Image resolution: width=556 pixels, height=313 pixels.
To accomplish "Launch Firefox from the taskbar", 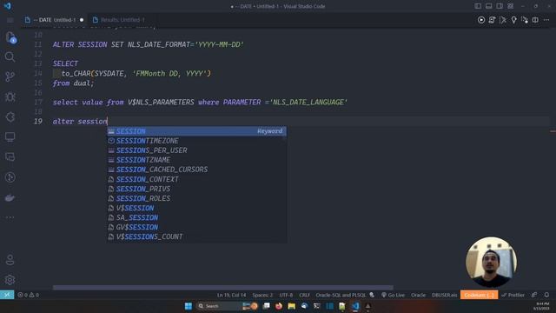I will tap(279, 306).
